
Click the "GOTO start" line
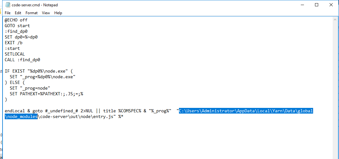pos(17,26)
